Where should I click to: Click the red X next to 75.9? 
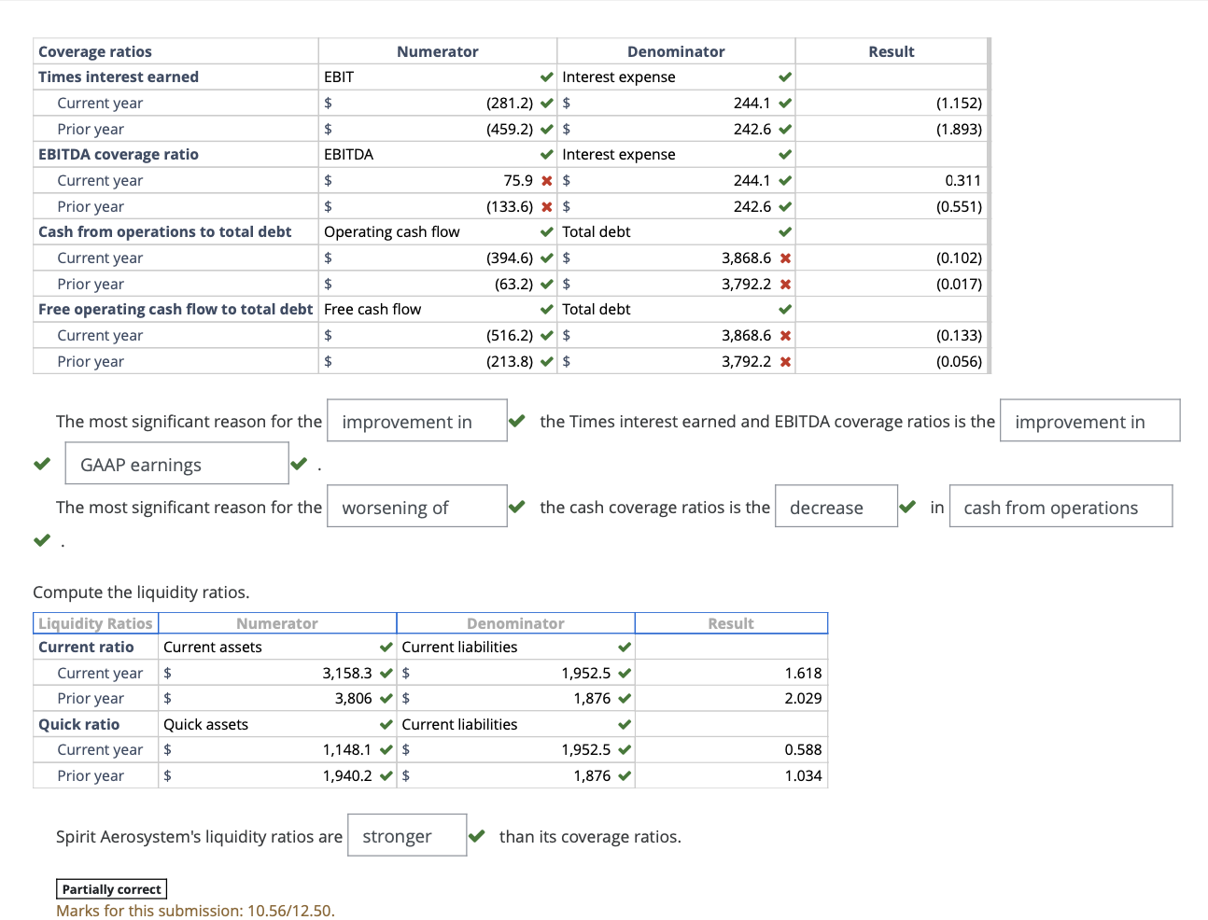tap(546, 181)
